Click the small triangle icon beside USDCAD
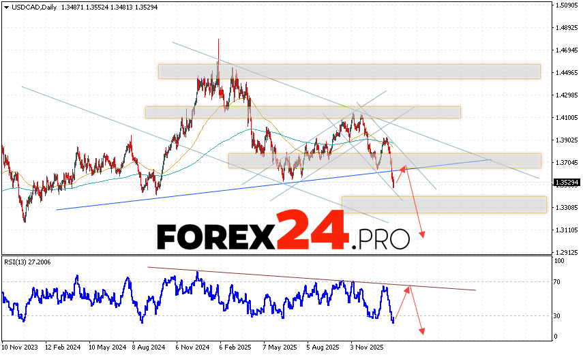Screen dimensions: 583x355 point(5,6)
